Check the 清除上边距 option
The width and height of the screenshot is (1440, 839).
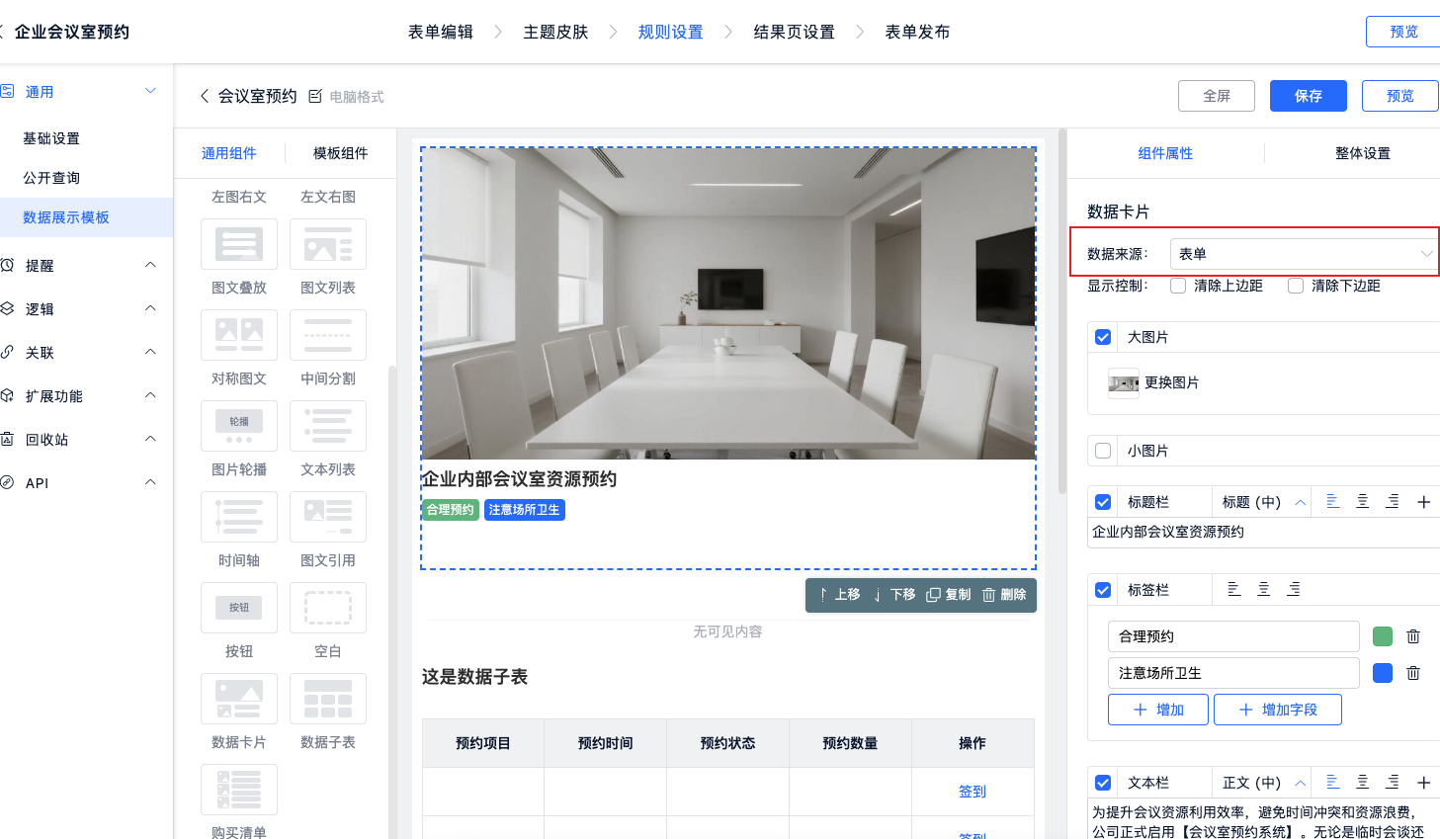pos(1178,286)
